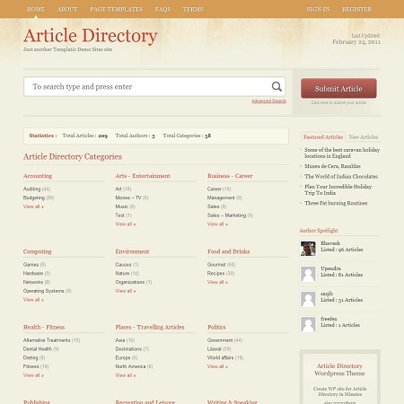Click Upendra's avatar placeholder

(x=308, y=274)
